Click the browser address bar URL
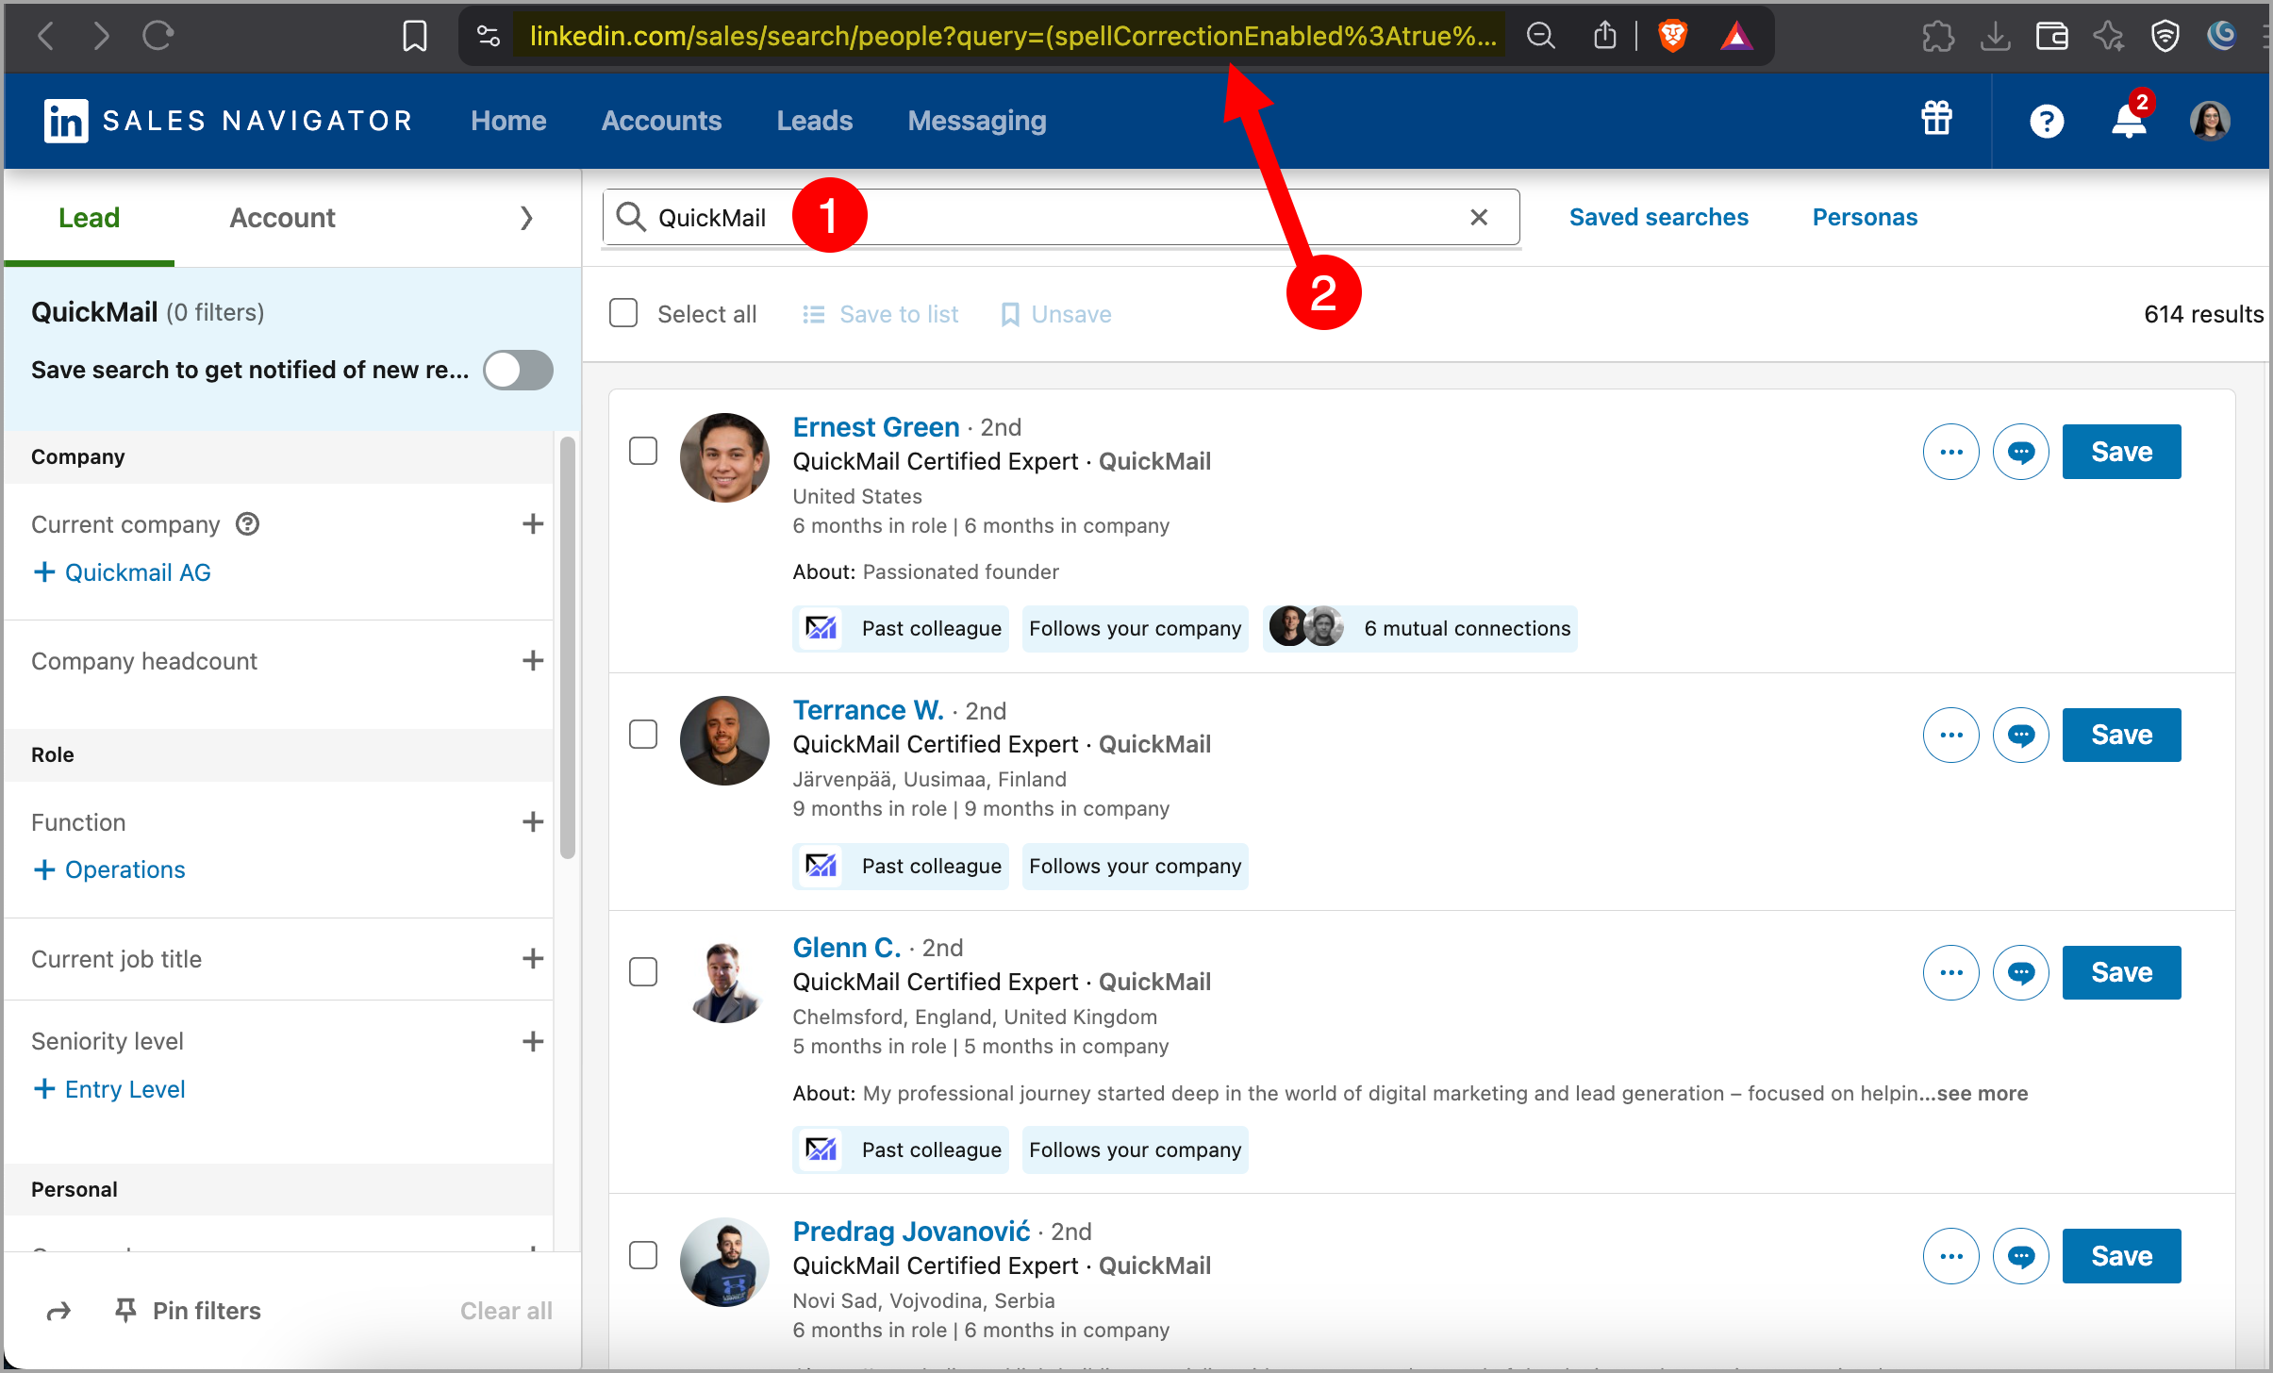2273x1373 pixels. [1012, 36]
